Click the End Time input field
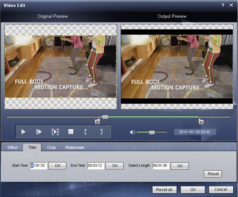The width and height of the screenshot is (238, 197). pyautogui.click(x=96, y=166)
